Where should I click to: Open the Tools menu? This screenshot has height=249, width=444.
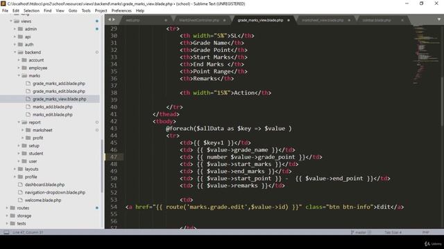tap(86, 11)
